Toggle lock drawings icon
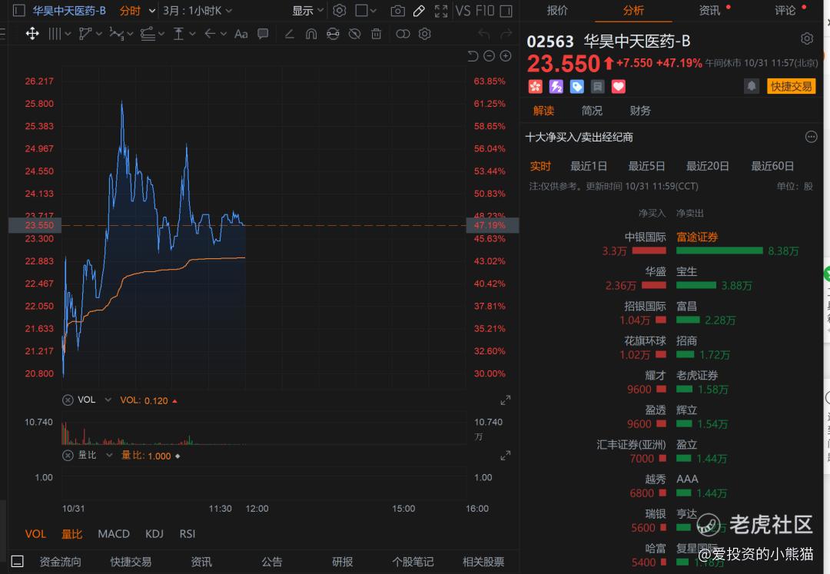 pyautogui.click(x=333, y=34)
